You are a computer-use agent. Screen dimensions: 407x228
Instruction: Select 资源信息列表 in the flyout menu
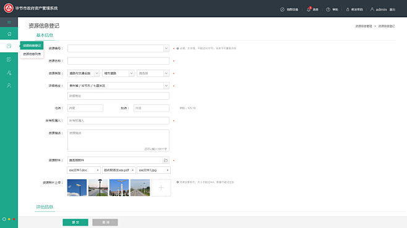pos(32,54)
